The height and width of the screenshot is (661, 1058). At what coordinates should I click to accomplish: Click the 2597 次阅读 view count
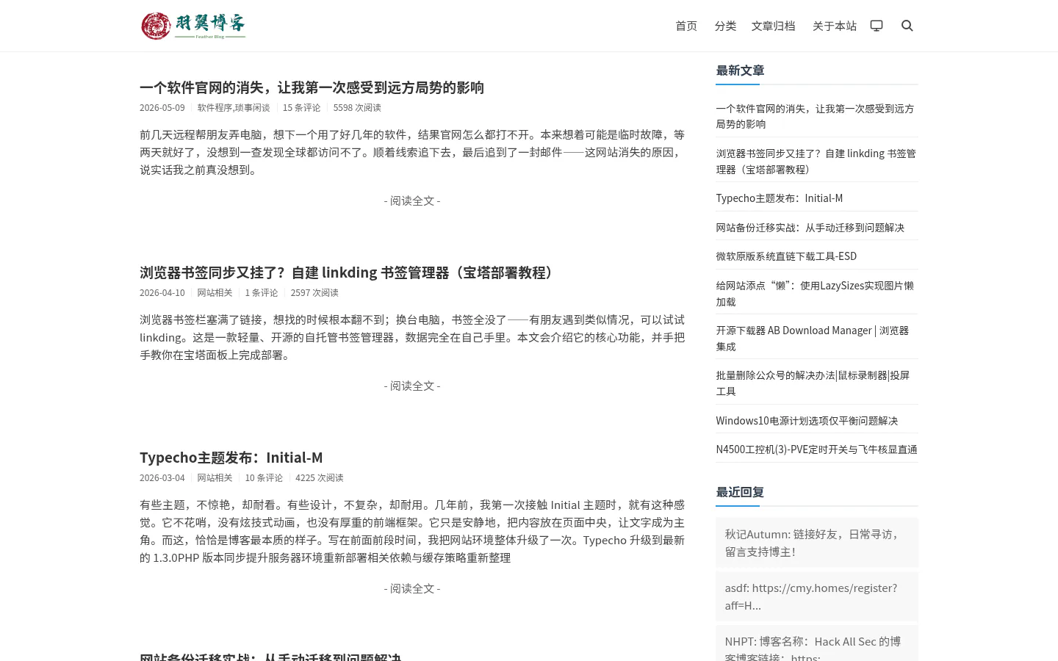pyautogui.click(x=314, y=292)
